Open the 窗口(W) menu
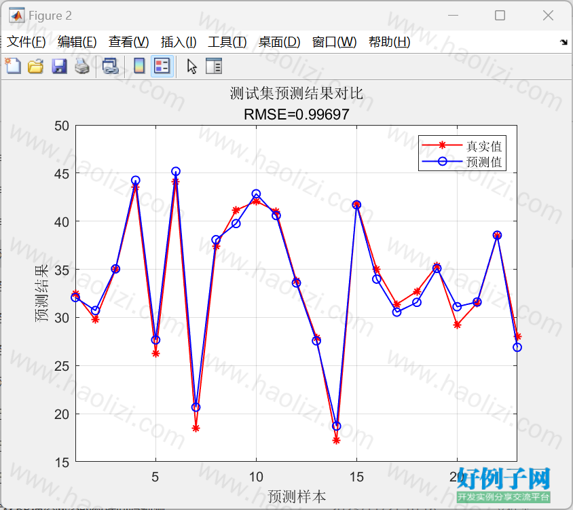The image size is (573, 510). [335, 41]
